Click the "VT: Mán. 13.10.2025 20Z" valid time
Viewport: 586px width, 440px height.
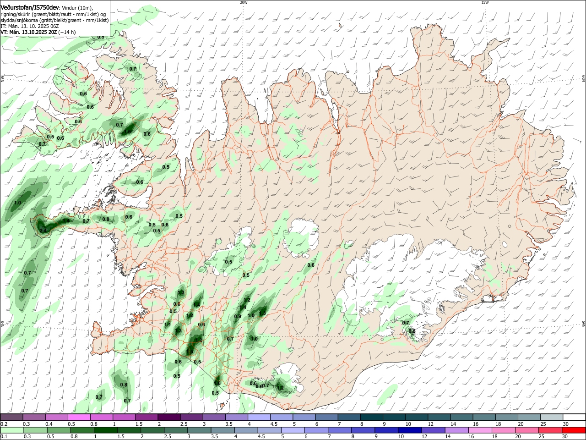pos(28,32)
